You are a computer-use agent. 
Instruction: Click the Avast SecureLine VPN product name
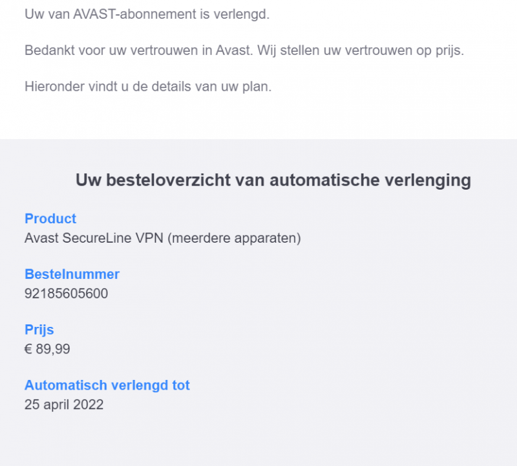[94, 238]
